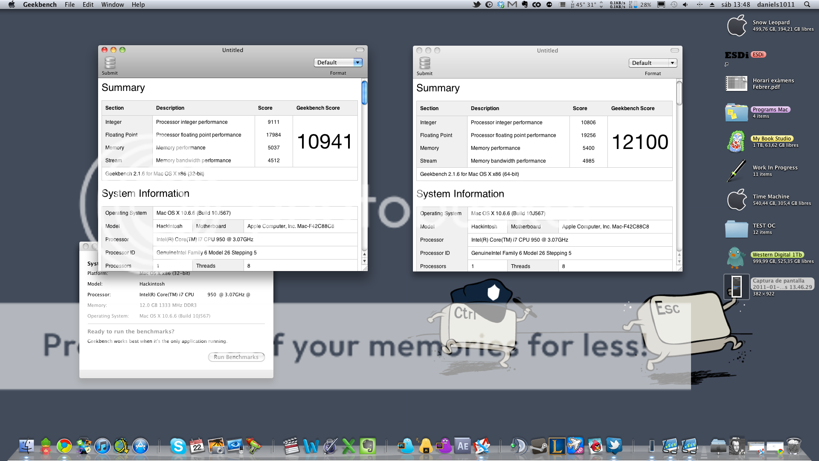819x461 pixels.
Task: Open the Geekbench application menu
Action: point(40,4)
